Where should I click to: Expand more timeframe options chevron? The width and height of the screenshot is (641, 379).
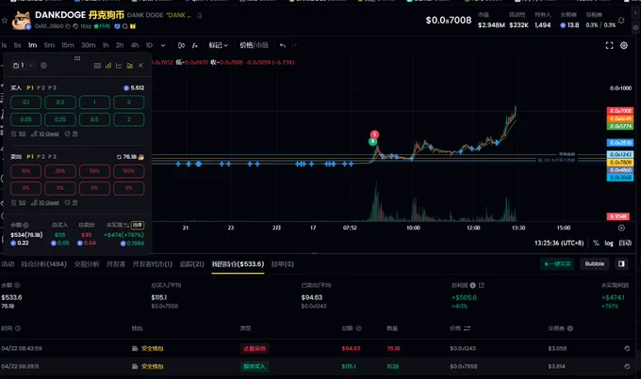[x=163, y=45]
